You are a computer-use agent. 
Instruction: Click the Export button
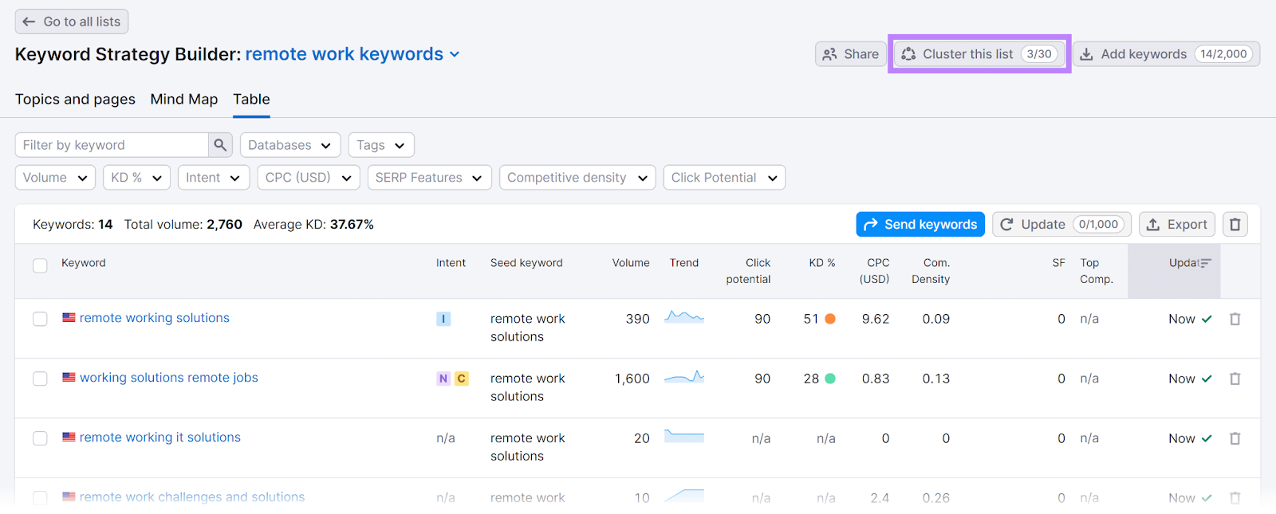pos(1177,225)
